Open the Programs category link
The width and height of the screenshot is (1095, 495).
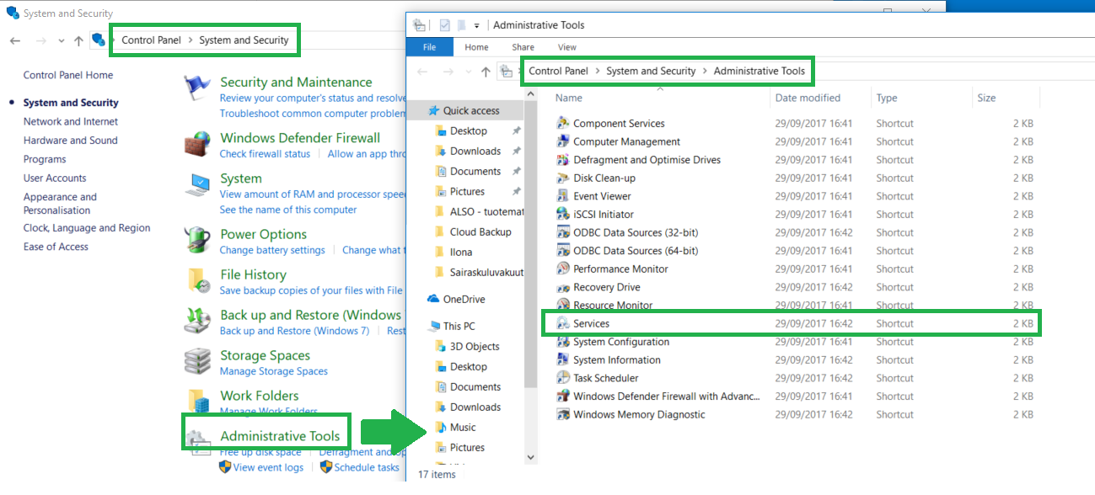pos(45,159)
